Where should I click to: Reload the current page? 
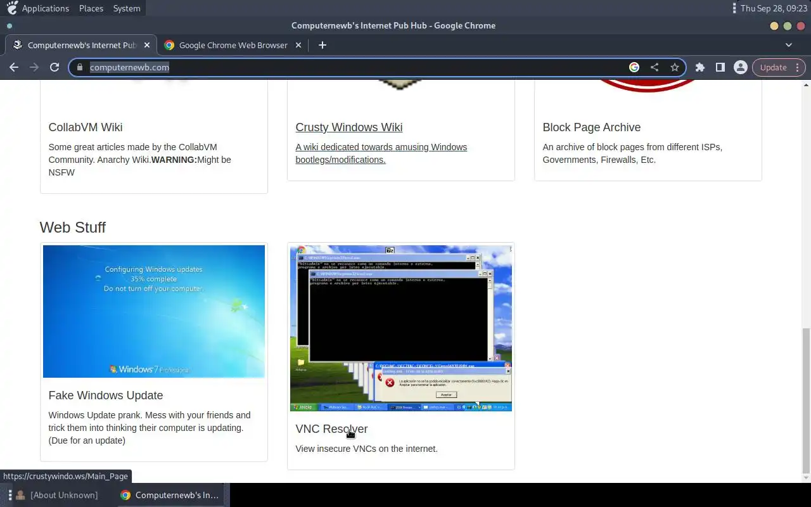54,67
